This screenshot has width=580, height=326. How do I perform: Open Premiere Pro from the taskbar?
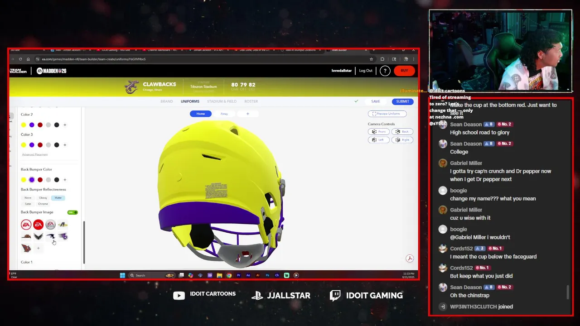(238, 275)
